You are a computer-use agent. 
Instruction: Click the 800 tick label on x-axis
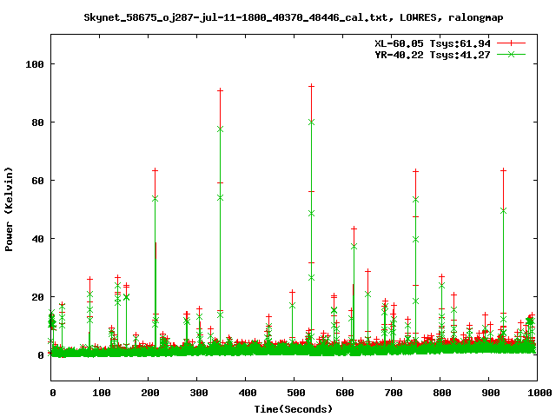tap(440, 393)
